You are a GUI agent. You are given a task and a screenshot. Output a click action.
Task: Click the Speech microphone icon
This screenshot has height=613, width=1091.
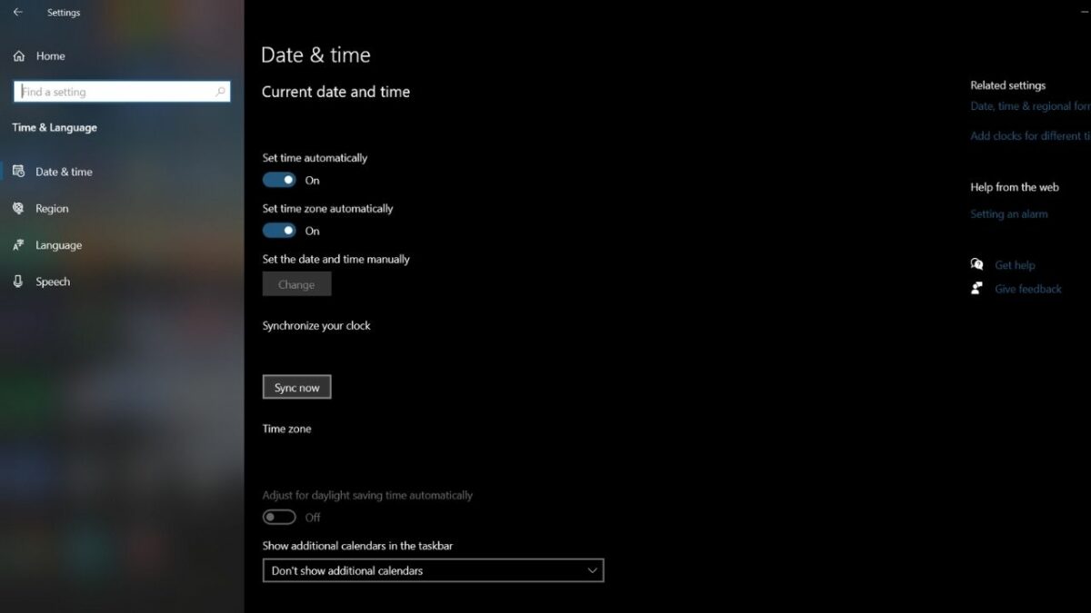tap(19, 282)
